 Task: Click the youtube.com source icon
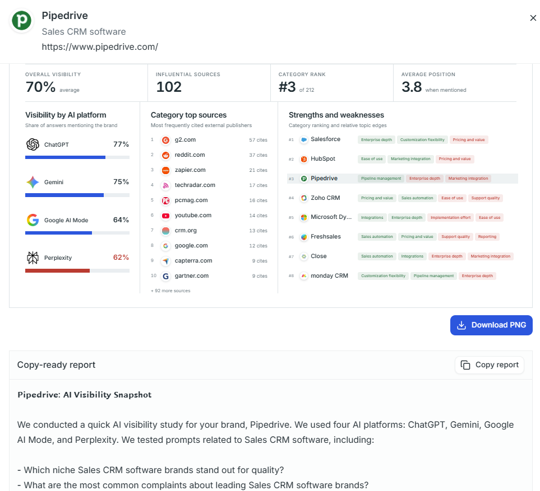point(165,216)
